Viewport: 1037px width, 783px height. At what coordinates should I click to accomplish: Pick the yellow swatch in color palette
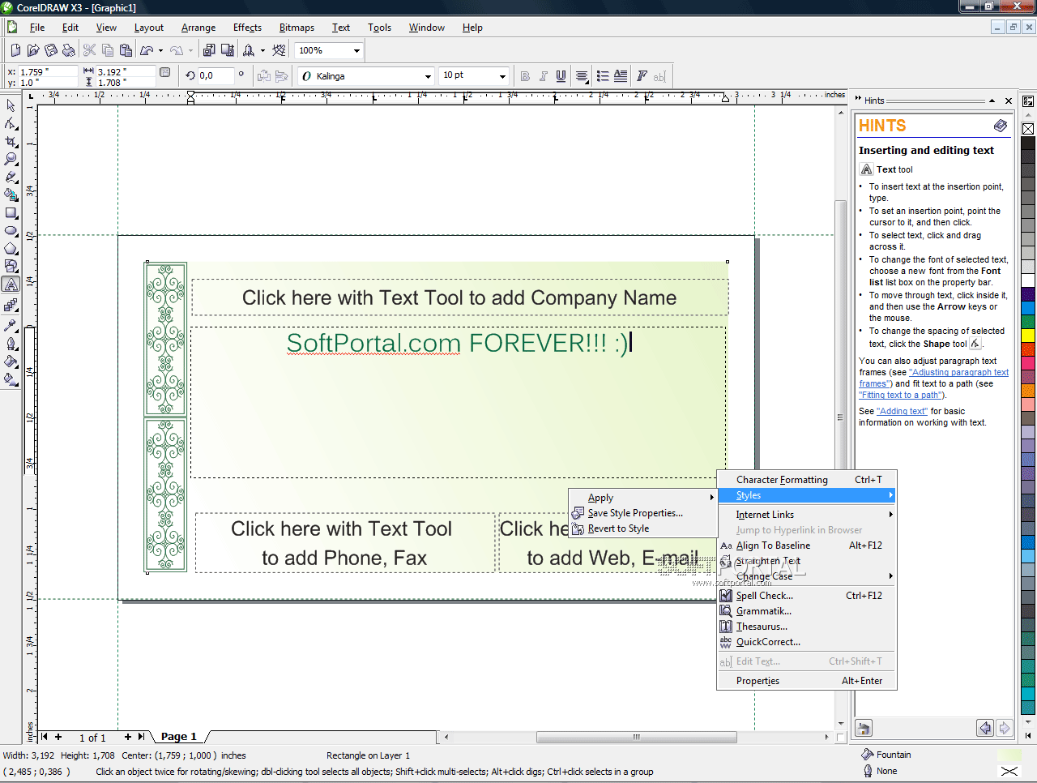pos(1028,336)
